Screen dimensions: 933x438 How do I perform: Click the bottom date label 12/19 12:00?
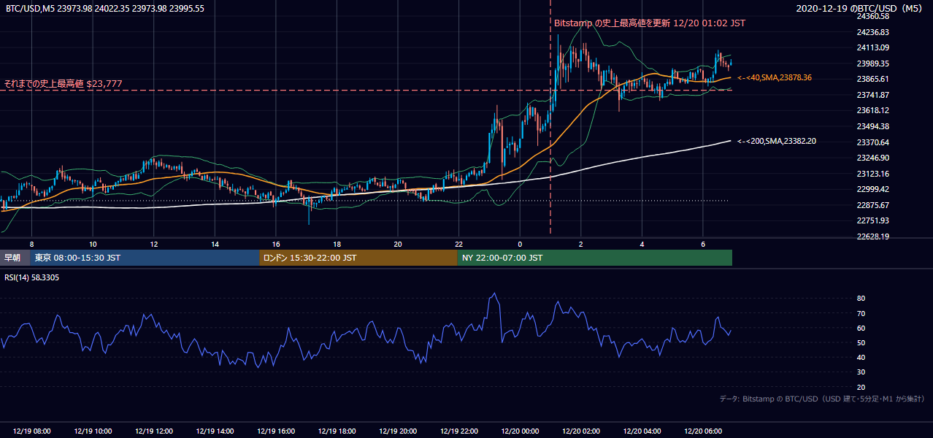pos(154,431)
